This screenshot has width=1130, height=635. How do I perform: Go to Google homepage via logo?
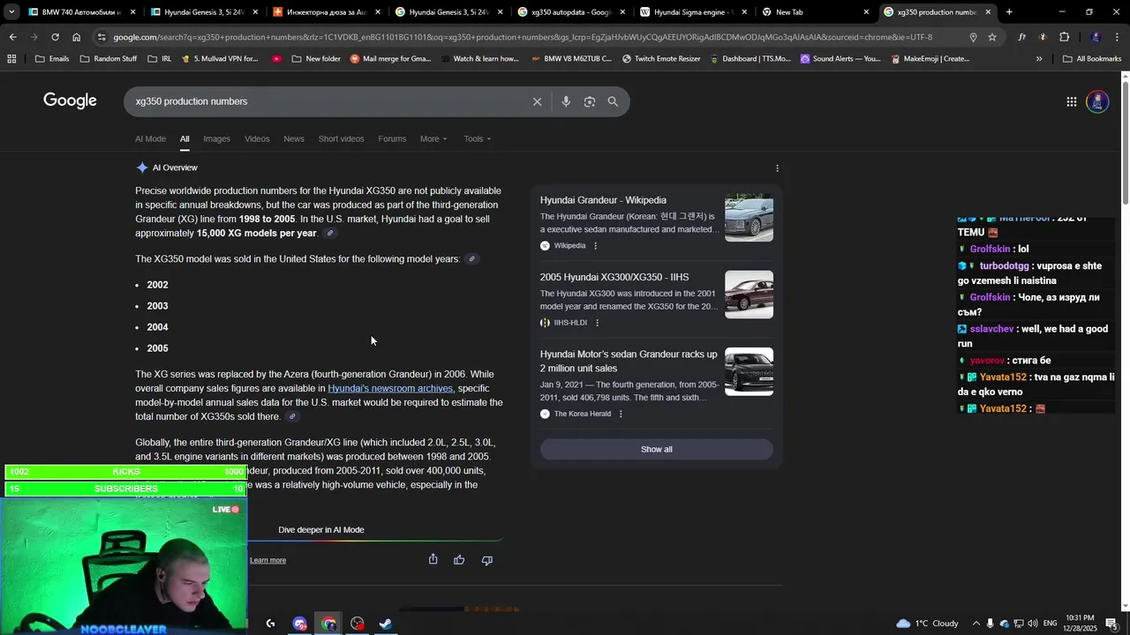coord(70,101)
